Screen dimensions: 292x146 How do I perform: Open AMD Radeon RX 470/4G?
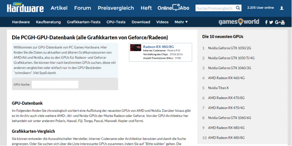click(226, 108)
